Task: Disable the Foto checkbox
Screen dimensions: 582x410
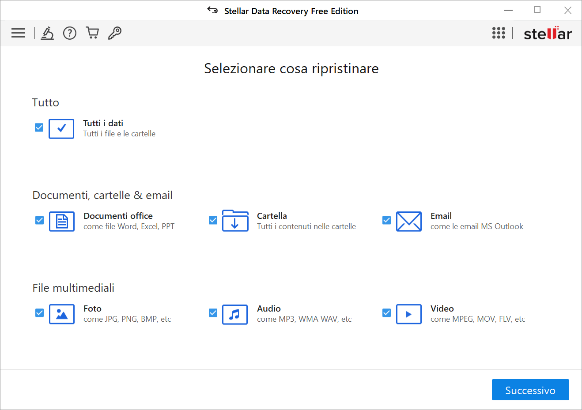Action: [39, 312]
